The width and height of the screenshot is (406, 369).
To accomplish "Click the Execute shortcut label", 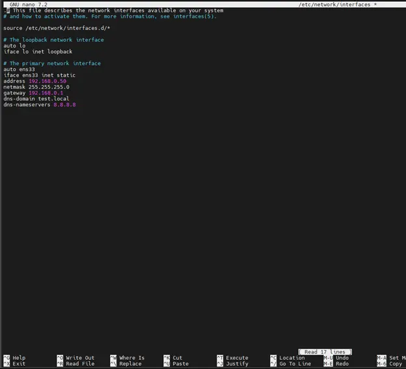I will 237,358.
